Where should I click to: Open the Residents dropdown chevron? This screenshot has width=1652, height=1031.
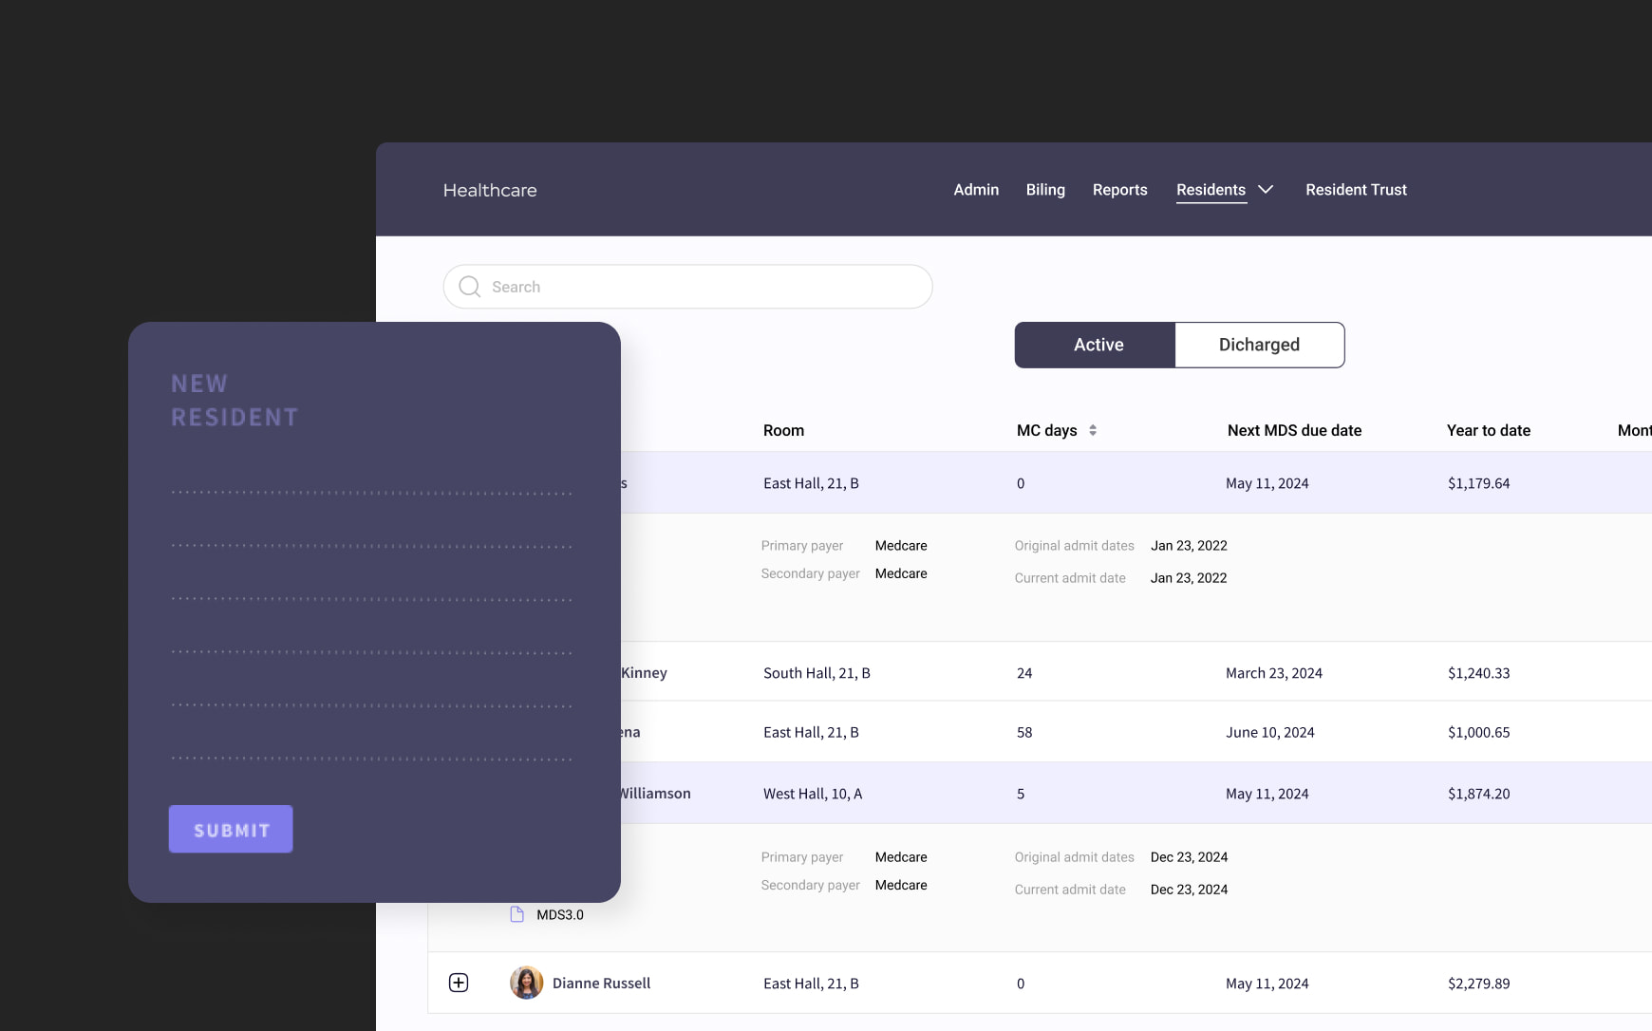coord(1266,190)
